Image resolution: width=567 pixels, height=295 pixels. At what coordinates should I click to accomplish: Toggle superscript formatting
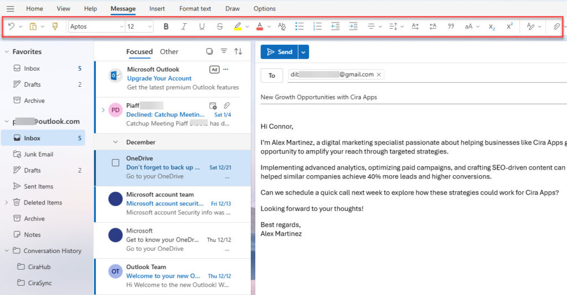[x=510, y=26]
